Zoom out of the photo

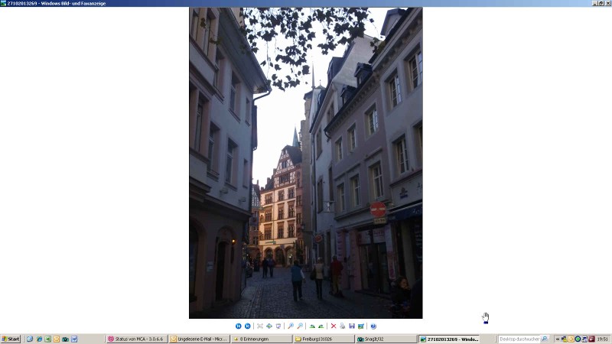click(300, 326)
